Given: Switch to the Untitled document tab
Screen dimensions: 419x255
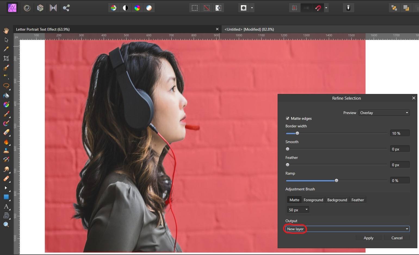Looking at the screenshot, I should (249, 29).
